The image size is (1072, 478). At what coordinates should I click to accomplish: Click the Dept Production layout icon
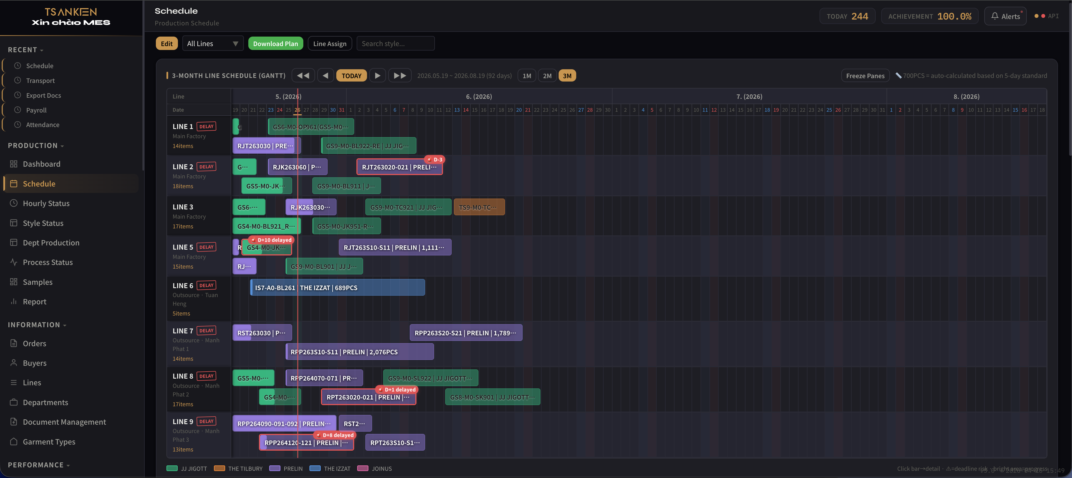14,243
